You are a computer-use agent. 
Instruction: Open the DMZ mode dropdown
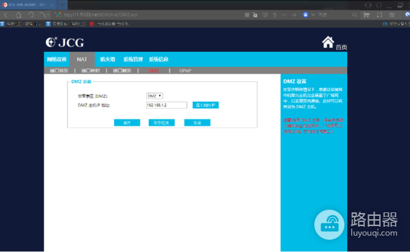point(154,96)
